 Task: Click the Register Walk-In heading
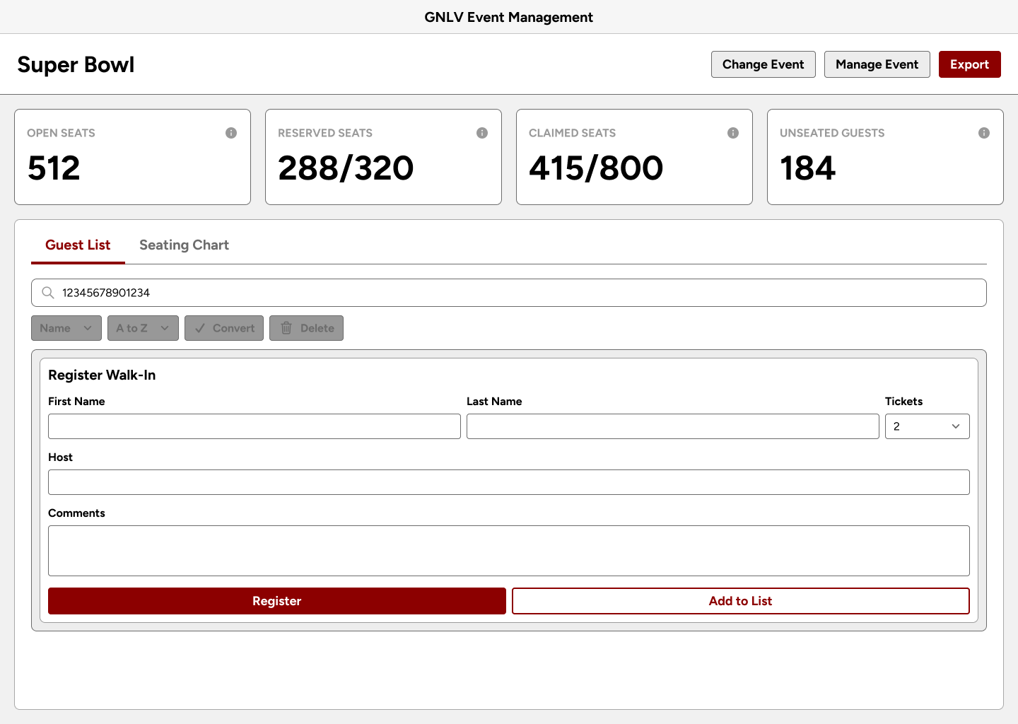[102, 375]
